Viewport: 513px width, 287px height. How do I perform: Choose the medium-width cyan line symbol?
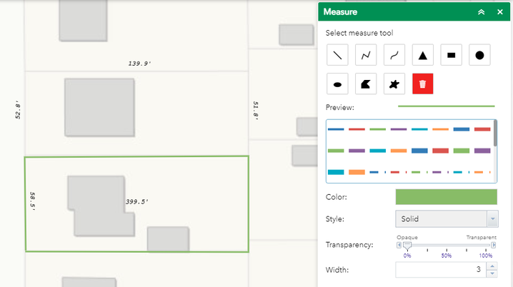377,151
